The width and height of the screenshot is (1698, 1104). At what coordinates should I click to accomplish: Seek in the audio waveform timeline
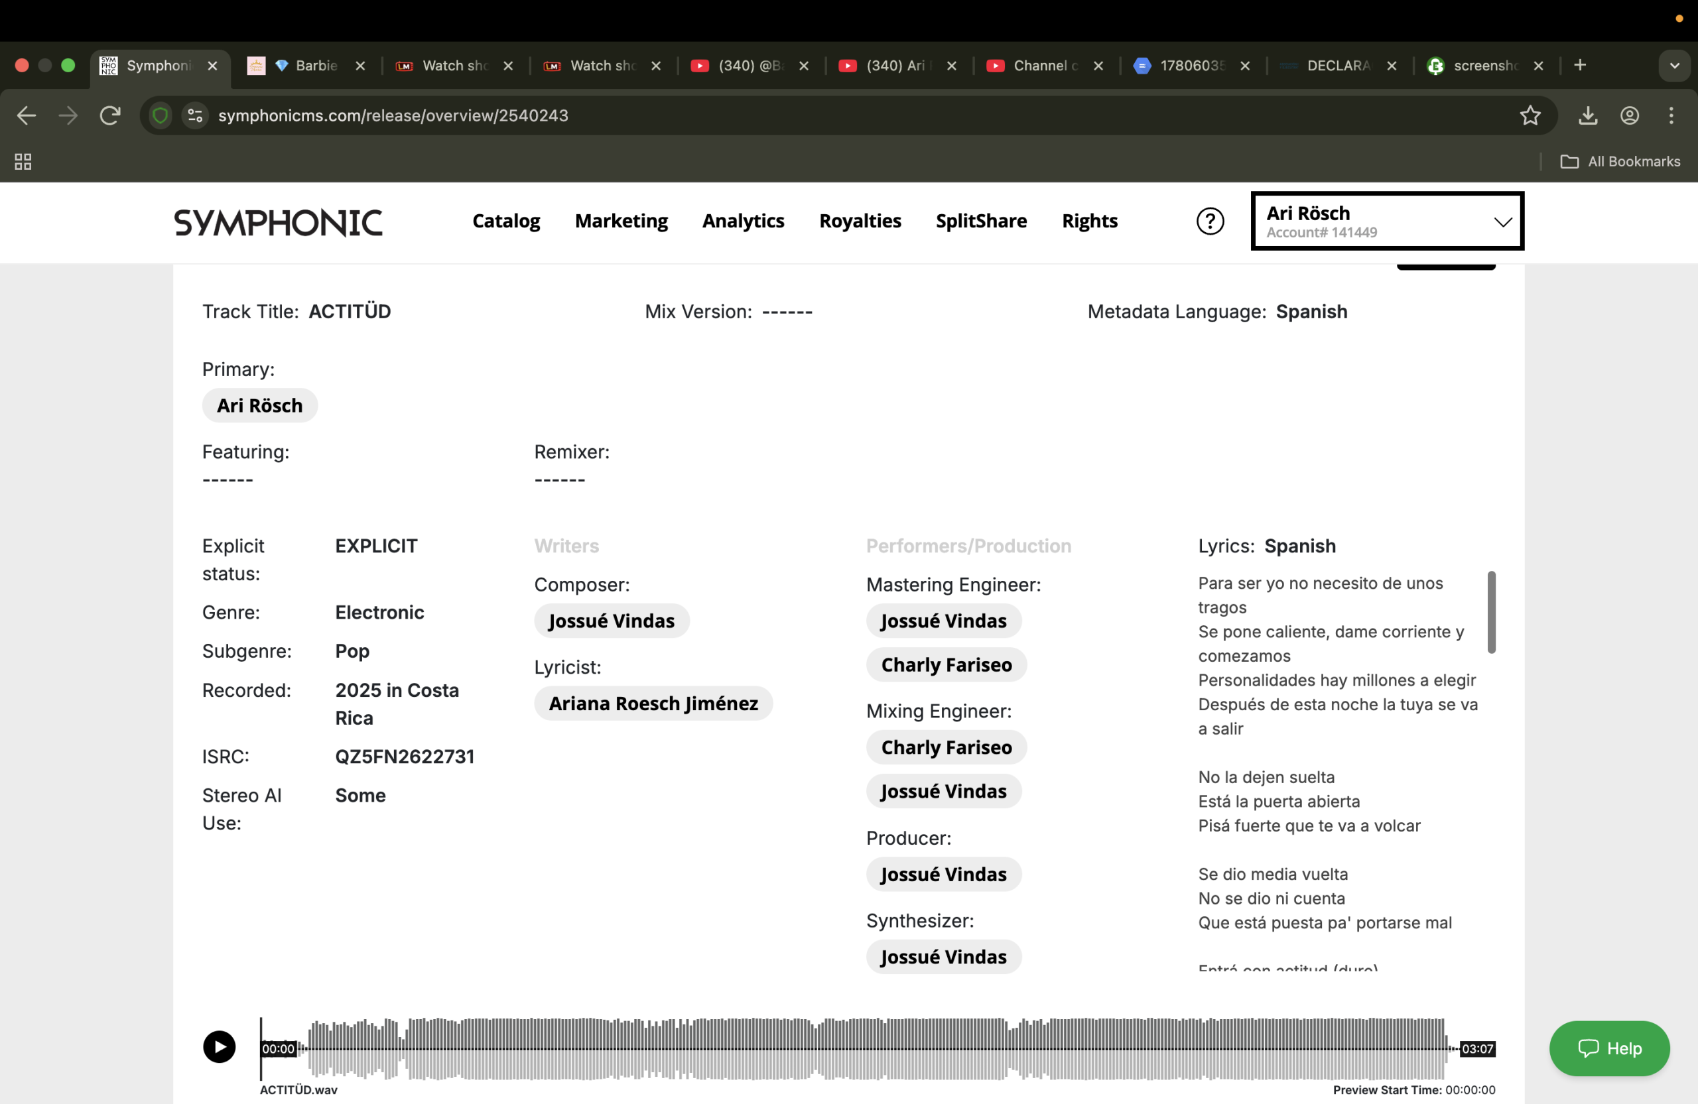pos(876,1048)
